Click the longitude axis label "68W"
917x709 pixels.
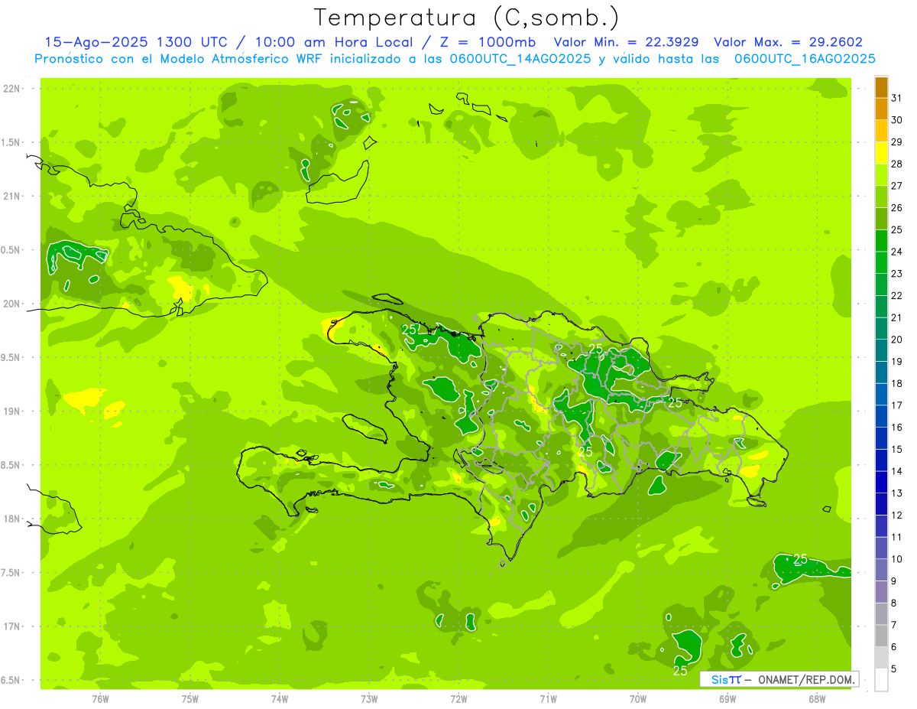coord(817,698)
